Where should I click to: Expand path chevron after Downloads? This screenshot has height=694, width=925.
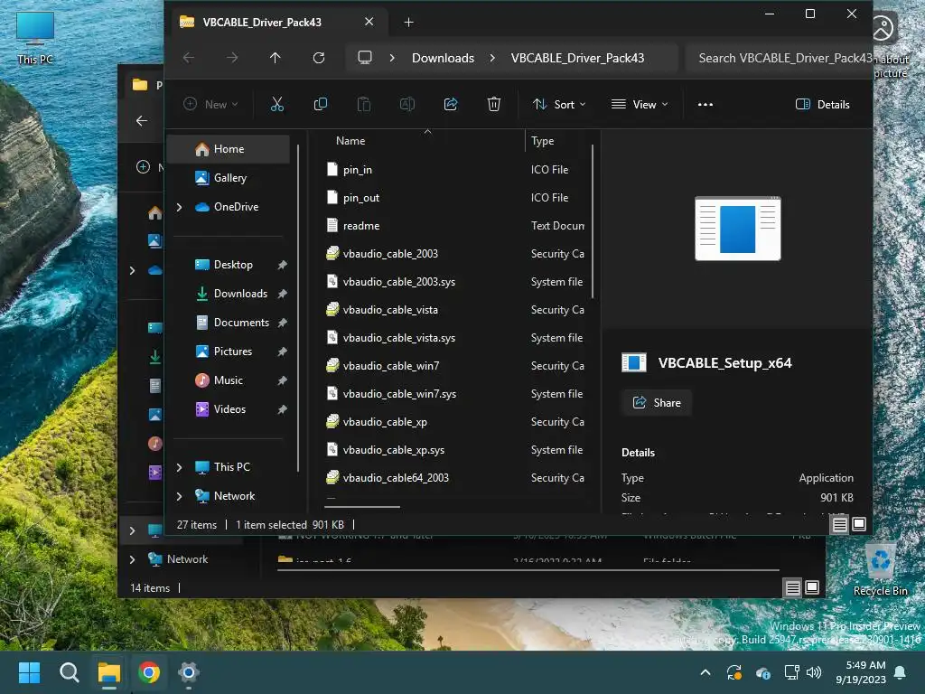point(492,58)
